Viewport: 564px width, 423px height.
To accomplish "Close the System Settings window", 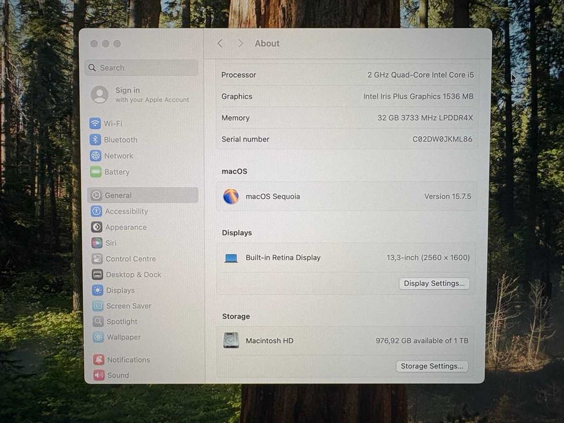I will 94,44.
